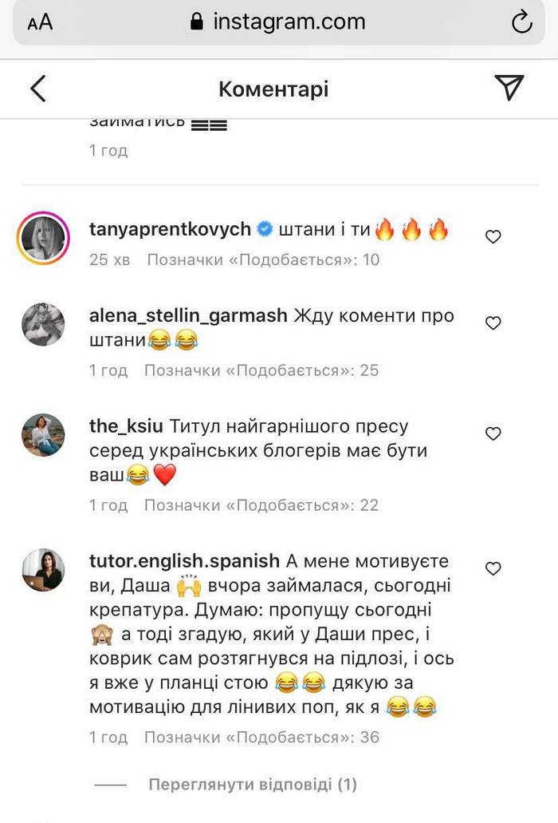558x823 pixels.
Task: Like tutor.english.spanish's comment with the heart
Action: coord(493,568)
